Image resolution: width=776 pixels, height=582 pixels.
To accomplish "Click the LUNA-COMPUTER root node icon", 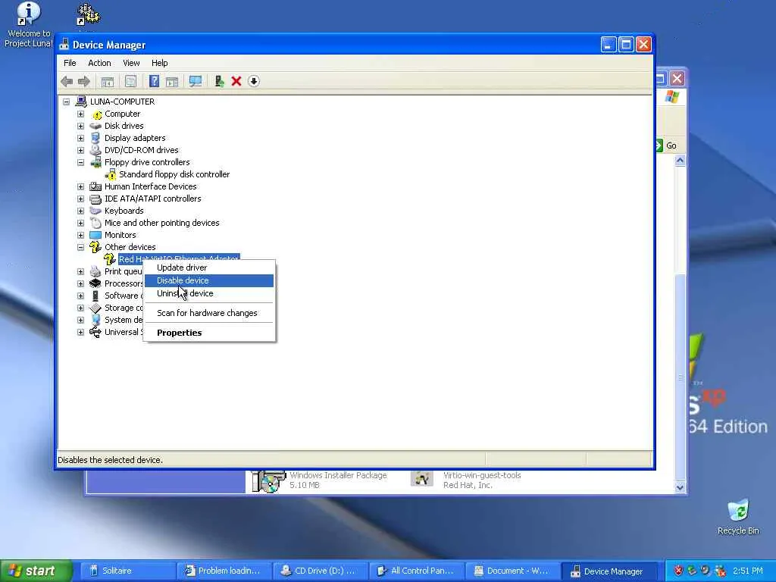I will pos(81,102).
